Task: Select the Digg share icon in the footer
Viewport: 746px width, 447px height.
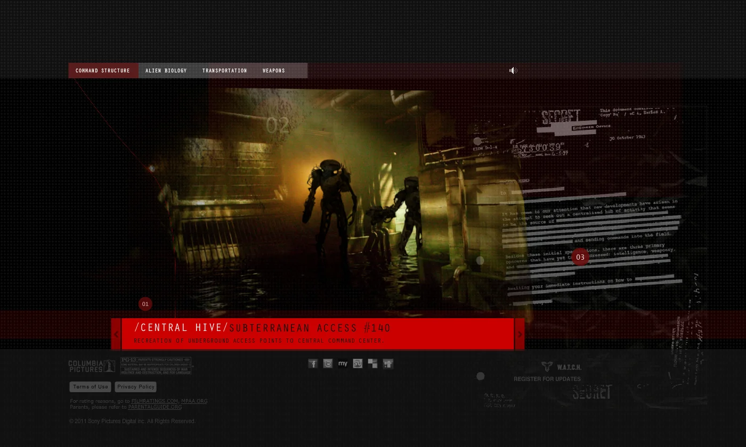Action: coord(387,363)
